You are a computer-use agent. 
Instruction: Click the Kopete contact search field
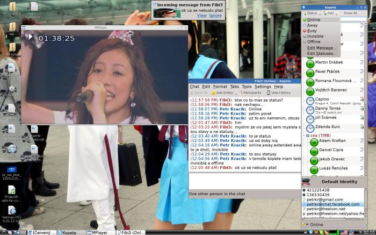pos(353,19)
